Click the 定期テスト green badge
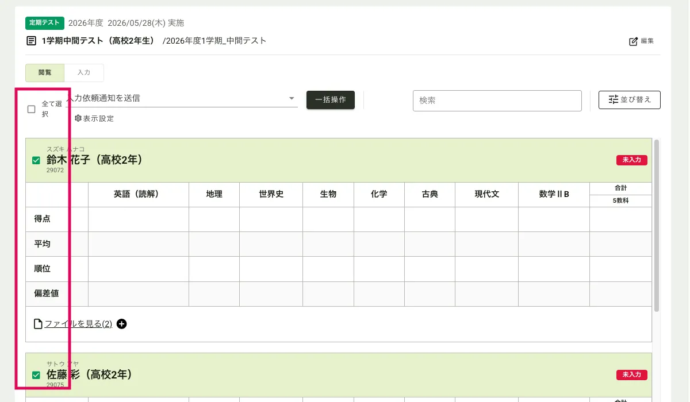Image resolution: width=690 pixels, height=402 pixels. (44, 23)
